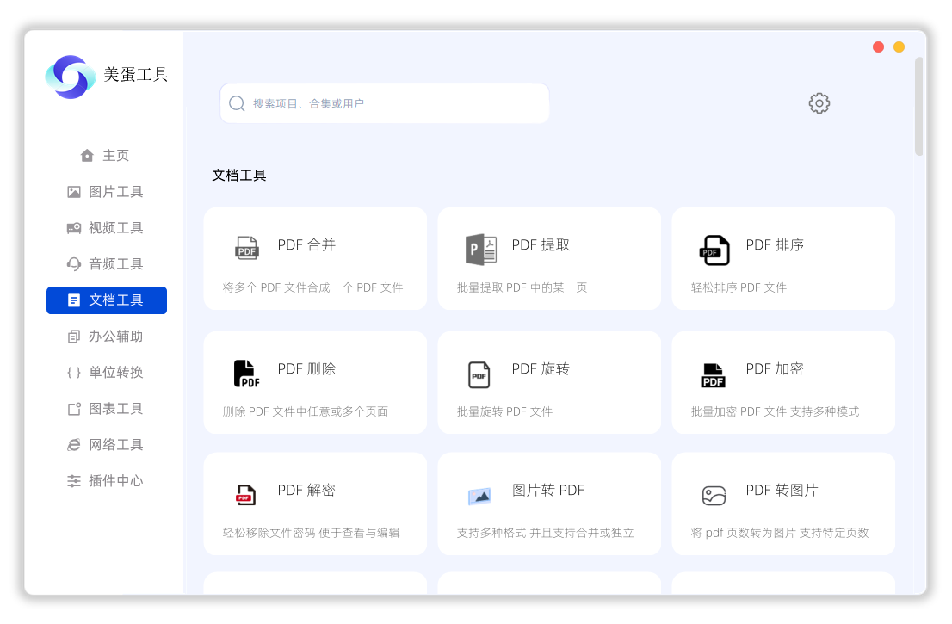
Task: Click the picture icon beside 图片工具
Action: pyautogui.click(x=74, y=192)
